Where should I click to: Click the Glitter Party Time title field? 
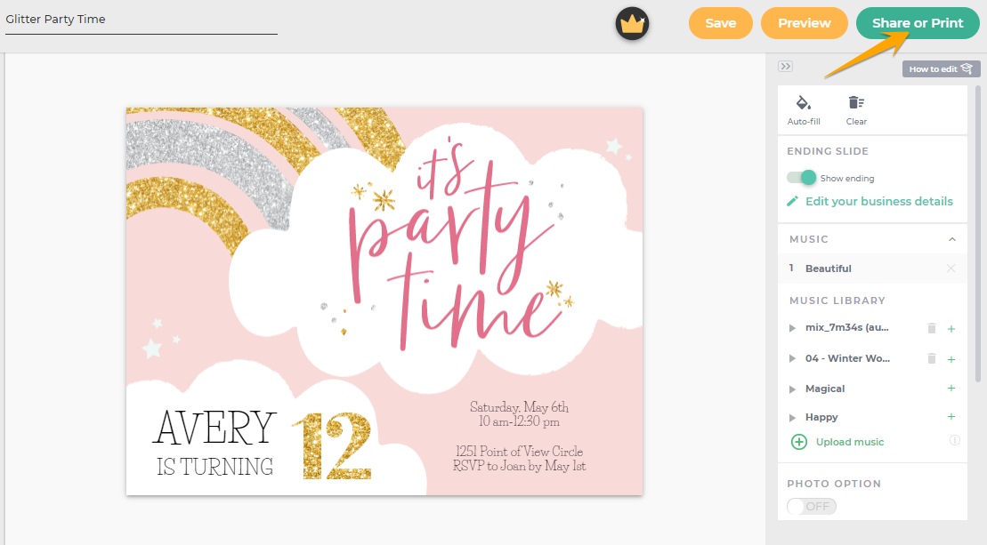point(142,20)
